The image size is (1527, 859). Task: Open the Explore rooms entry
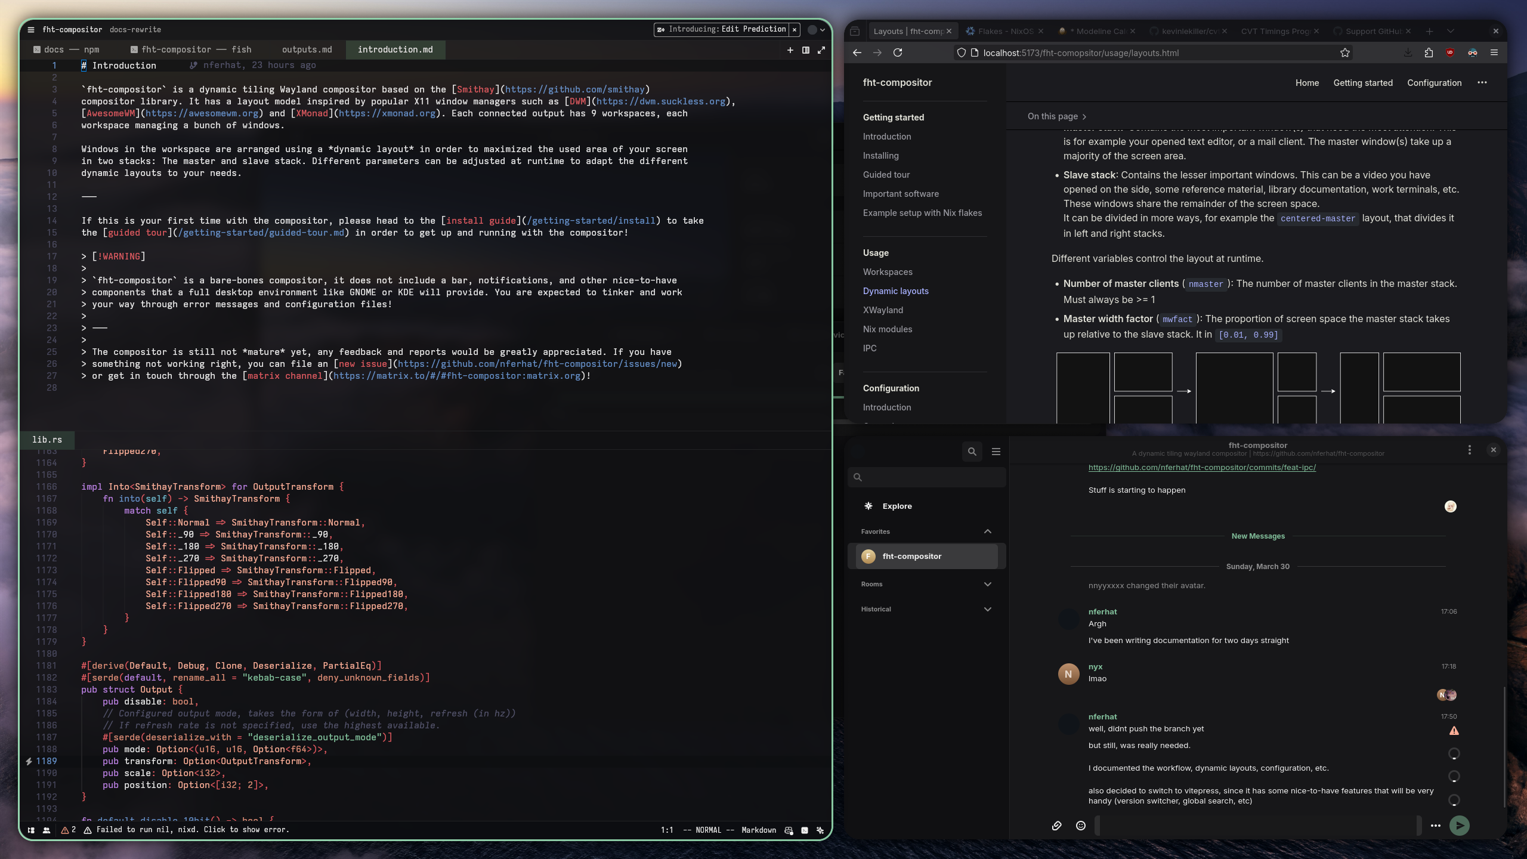[x=926, y=506]
